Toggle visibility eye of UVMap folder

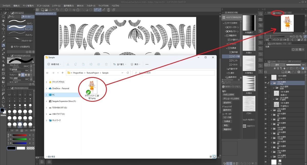pyautogui.click(x=265, y=83)
